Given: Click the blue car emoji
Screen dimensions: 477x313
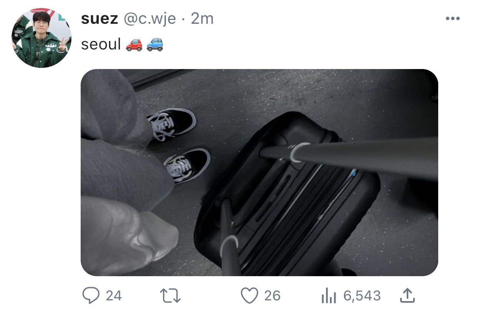Looking at the screenshot, I should click(x=155, y=44).
